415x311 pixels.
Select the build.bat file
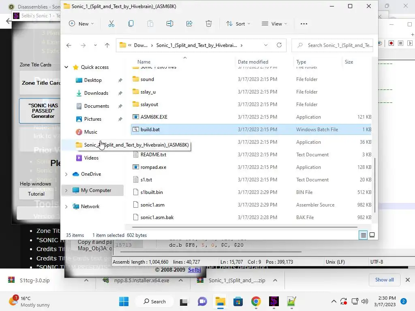pyautogui.click(x=251, y=130)
